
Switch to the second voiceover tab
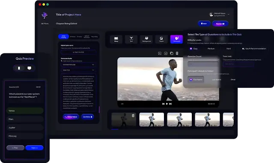73,37
